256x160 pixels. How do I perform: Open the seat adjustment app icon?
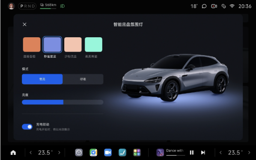(x=122, y=153)
